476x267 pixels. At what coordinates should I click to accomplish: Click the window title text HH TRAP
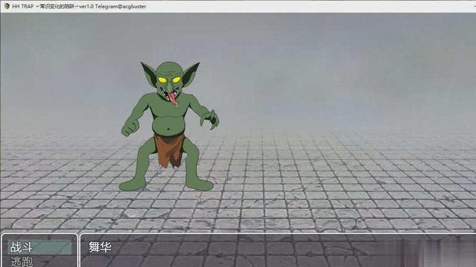24,6
